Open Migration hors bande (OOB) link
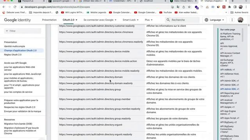The width and height of the screenshot is (250, 140). [18, 124]
